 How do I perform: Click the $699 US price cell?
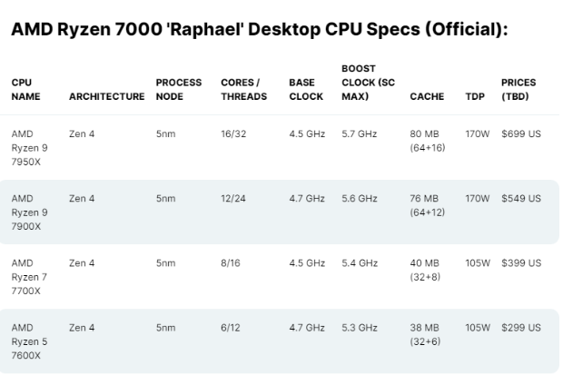pyautogui.click(x=521, y=133)
